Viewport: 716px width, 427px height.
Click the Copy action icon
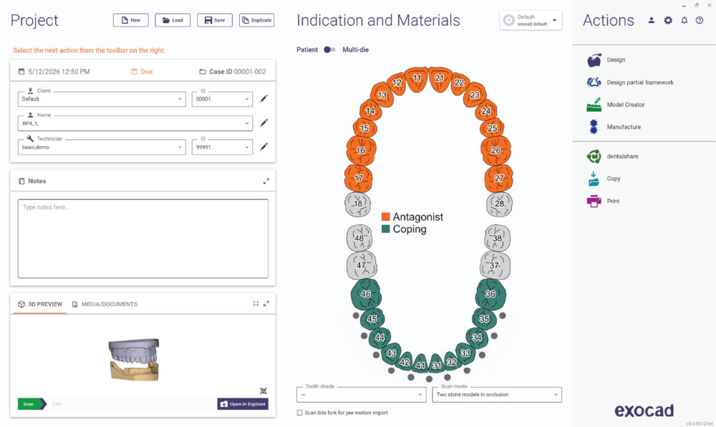coord(594,179)
